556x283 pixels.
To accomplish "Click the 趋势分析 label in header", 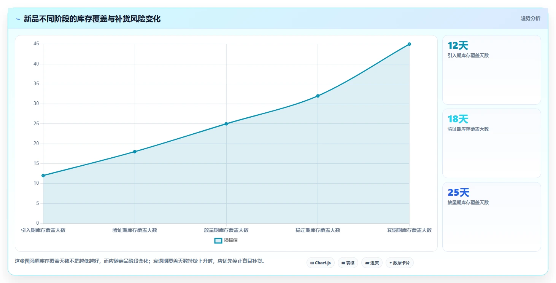I will click(x=530, y=18).
